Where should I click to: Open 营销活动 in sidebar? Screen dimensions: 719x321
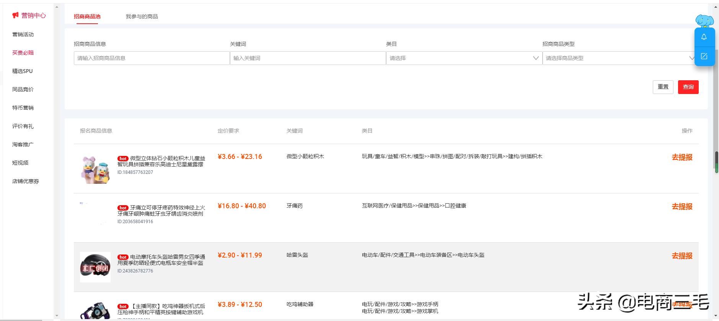[23, 34]
